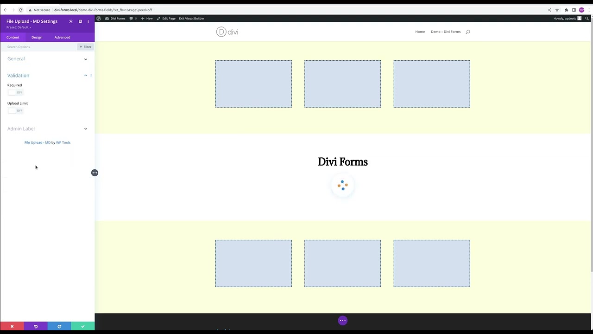593x334 pixels.
Task: View comments in the admin bar
Action: pos(133,19)
